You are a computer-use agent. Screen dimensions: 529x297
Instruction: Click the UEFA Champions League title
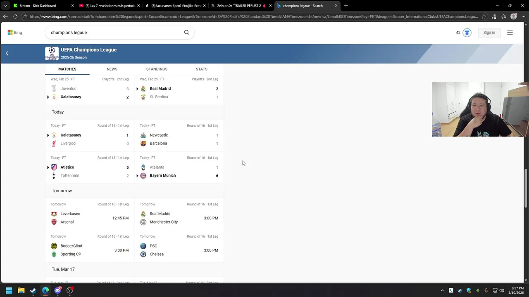click(88, 50)
